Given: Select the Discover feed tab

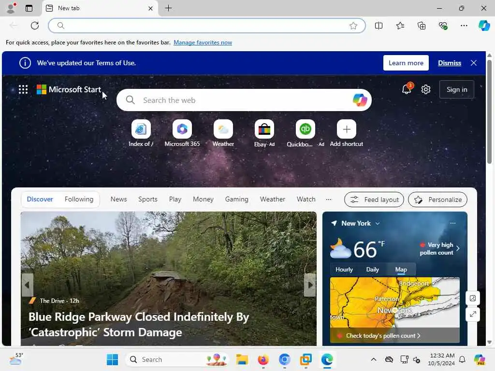Looking at the screenshot, I should click(40, 200).
